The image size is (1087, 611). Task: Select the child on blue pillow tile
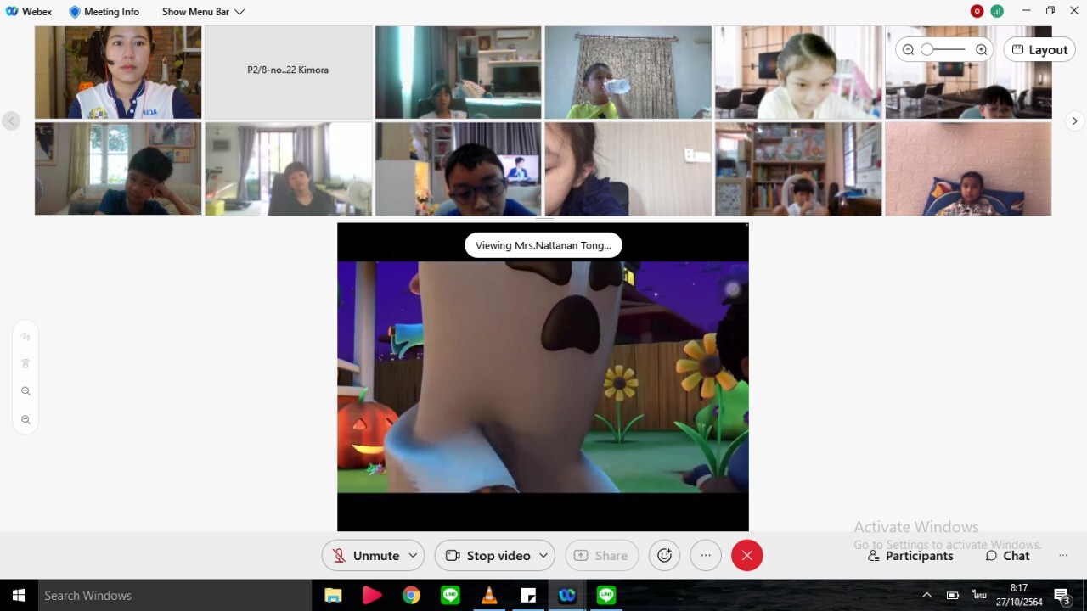click(968, 169)
